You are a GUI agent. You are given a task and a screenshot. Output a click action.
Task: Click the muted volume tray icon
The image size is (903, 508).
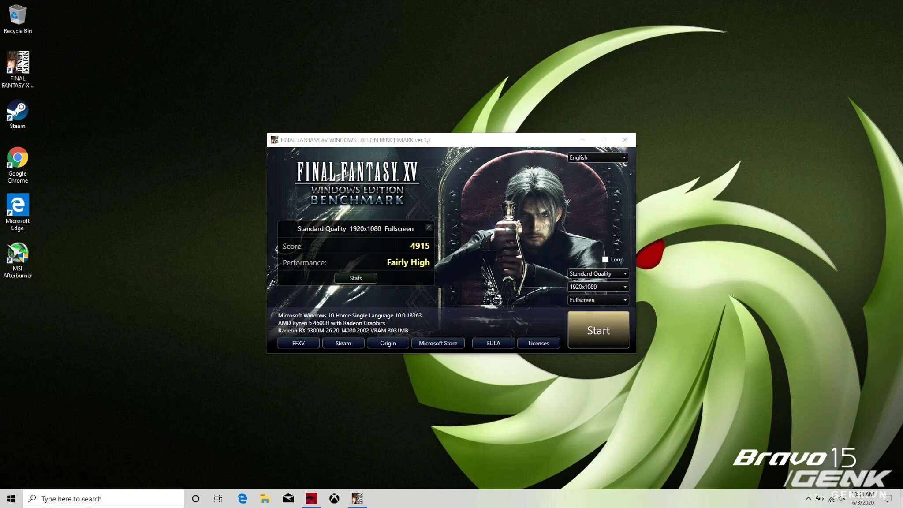click(842, 499)
